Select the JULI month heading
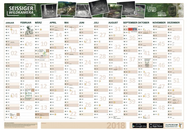Image resolution: width=187 pixels, height=130 pixels. click(96, 23)
